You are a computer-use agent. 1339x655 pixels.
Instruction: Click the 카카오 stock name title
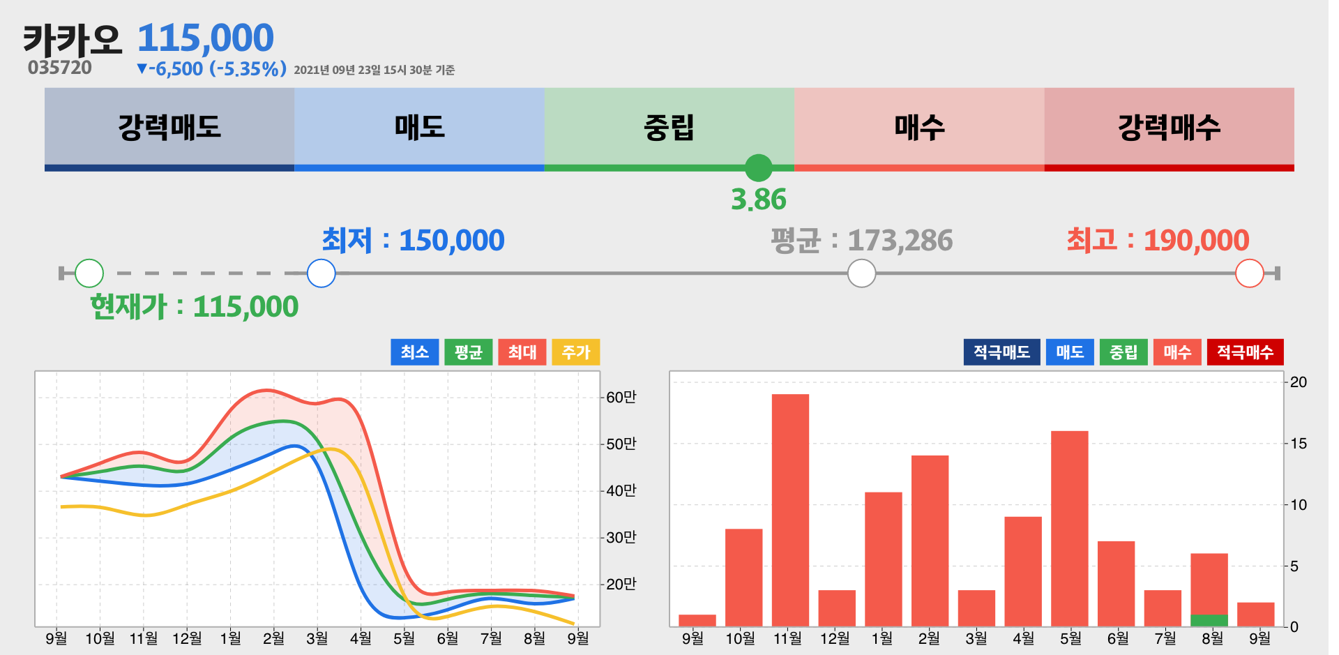tap(73, 40)
